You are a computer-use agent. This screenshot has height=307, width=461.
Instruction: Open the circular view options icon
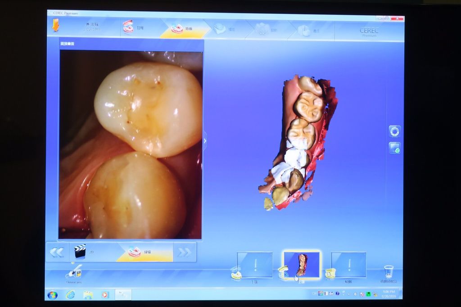(394, 131)
